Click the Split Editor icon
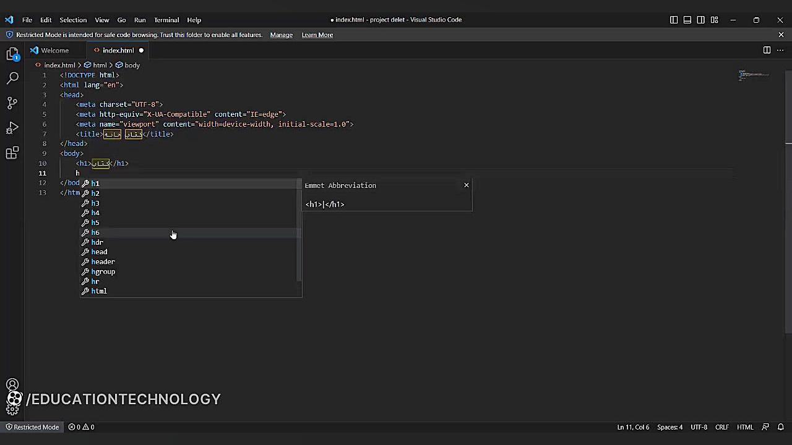Viewport: 792px width, 445px height. pyautogui.click(x=767, y=50)
